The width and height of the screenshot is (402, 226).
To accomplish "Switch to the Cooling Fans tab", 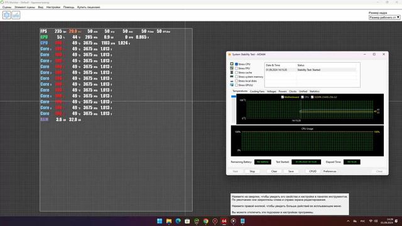I will click(257, 91).
